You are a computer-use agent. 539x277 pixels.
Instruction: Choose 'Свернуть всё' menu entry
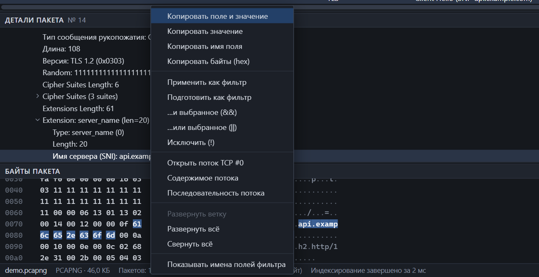(x=222, y=244)
